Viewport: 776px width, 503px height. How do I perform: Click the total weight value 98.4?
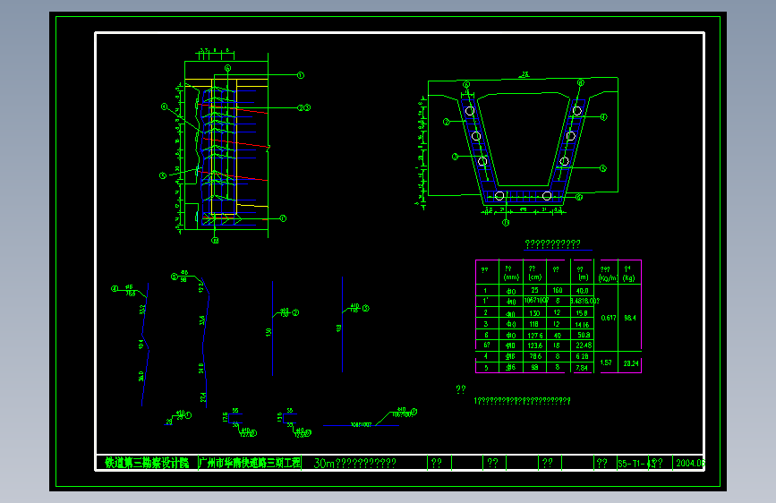click(x=630, y=318)
